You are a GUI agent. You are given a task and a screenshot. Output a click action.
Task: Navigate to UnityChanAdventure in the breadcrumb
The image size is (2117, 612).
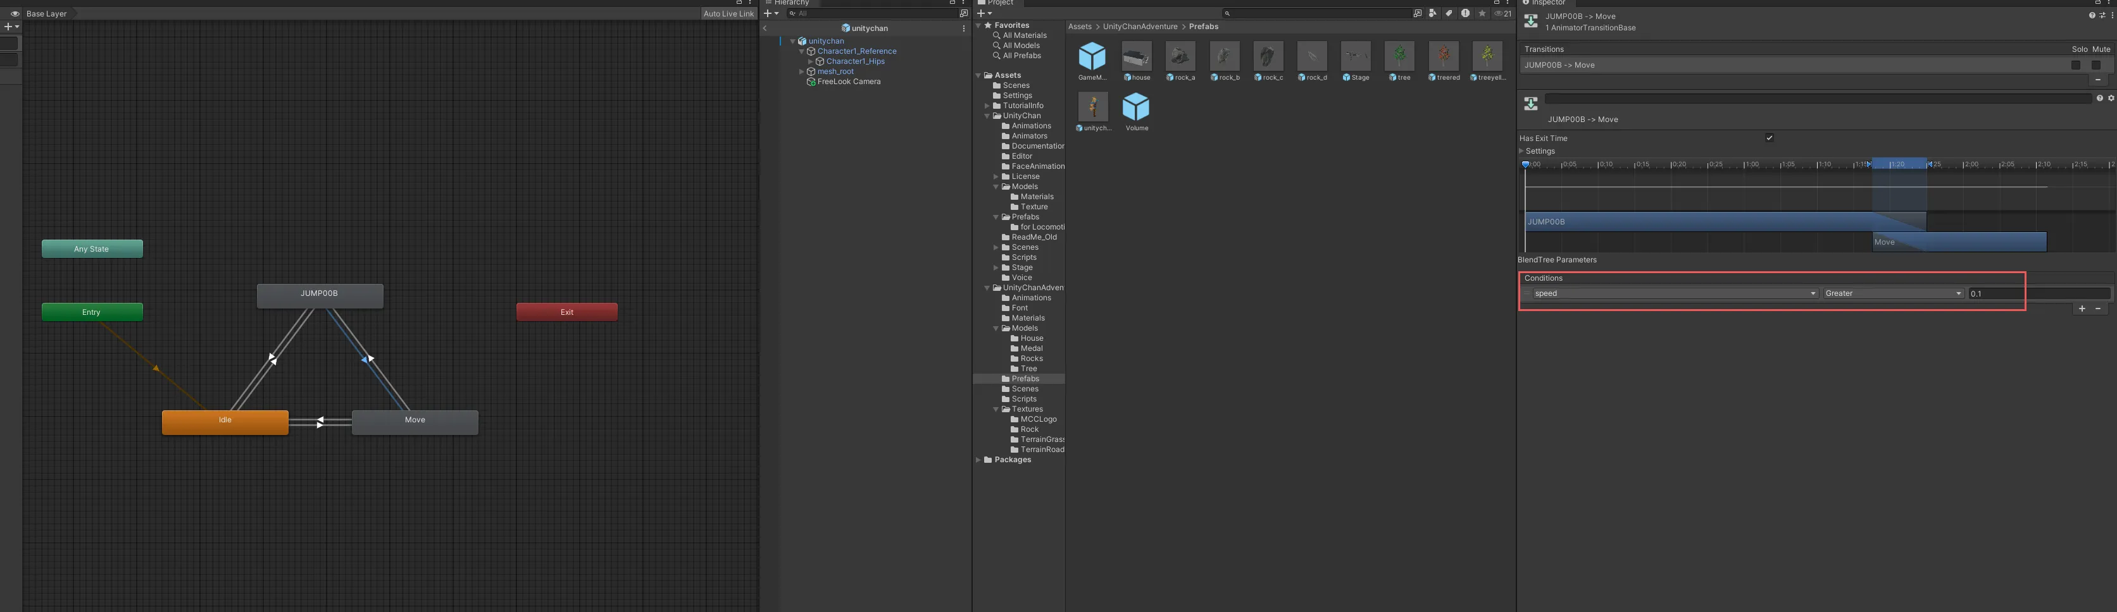(1139, 27)
